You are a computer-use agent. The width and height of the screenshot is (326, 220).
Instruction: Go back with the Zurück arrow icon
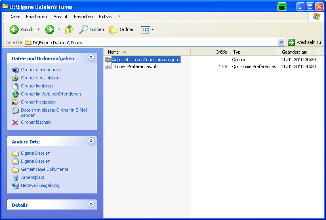(x=14, y=29)
